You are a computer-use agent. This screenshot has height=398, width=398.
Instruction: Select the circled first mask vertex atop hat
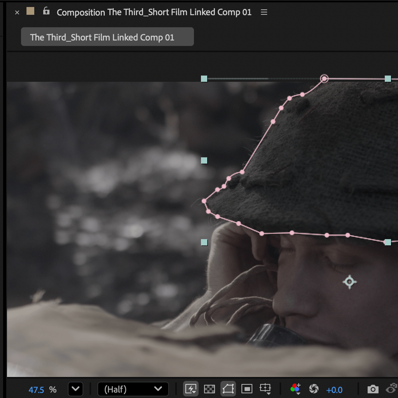(324, 79)
